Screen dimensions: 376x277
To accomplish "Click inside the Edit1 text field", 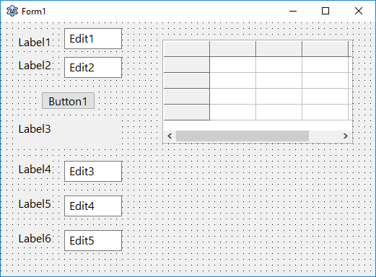I will coord(93,39).
